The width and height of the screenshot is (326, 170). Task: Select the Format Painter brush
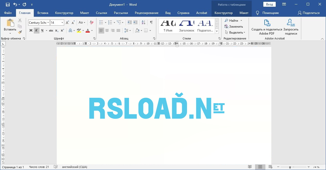click(20, 32)
